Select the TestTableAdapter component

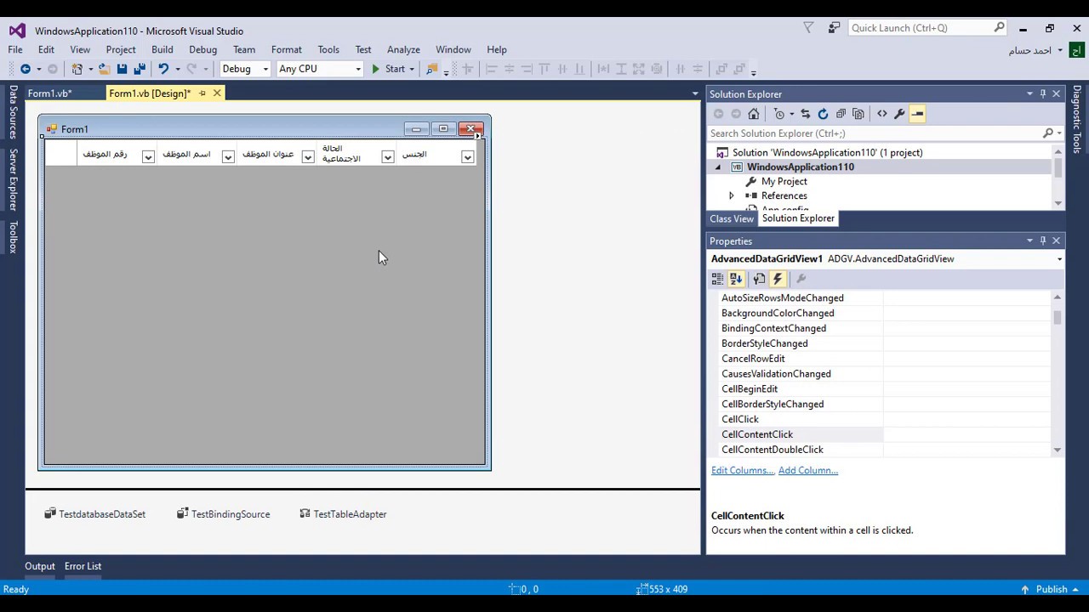tap(344, 514)
